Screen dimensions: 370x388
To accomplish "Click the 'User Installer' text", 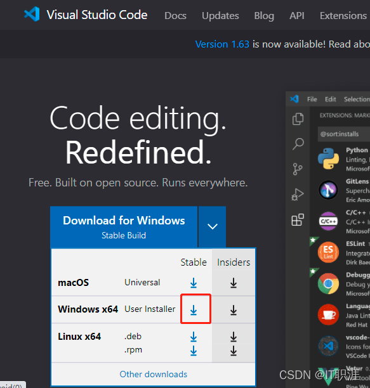I will coord(150,309).
